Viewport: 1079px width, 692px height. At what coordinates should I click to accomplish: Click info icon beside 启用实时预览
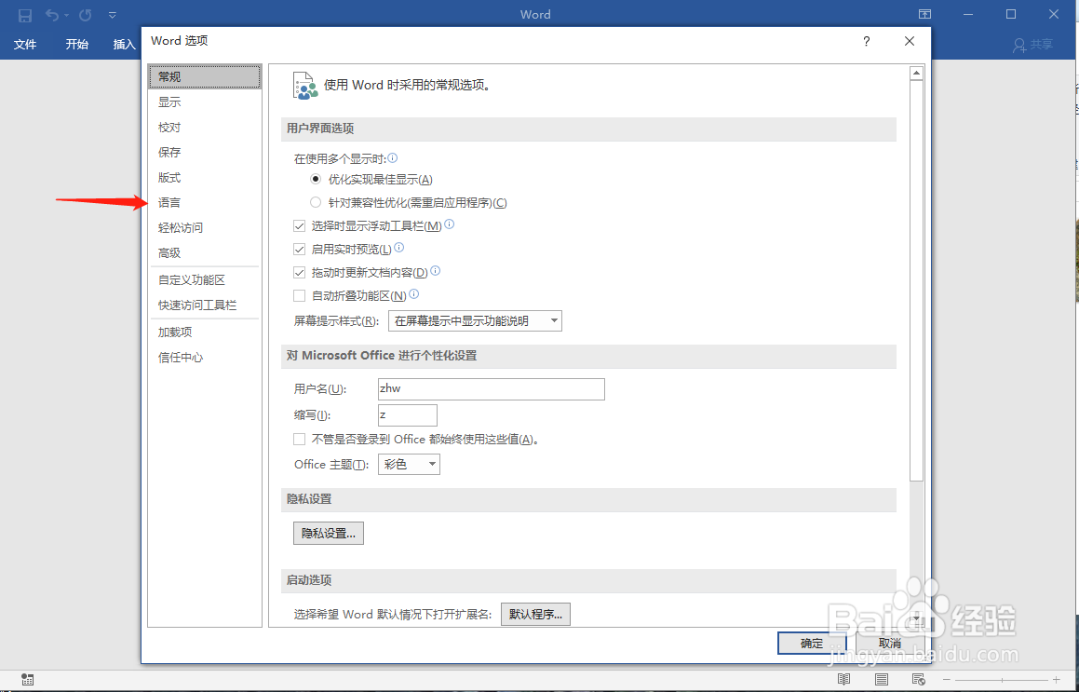point(398,248)
